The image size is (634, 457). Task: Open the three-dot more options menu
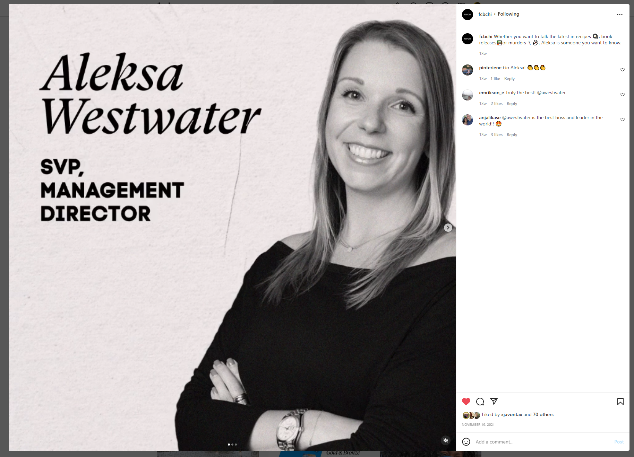point(620,15)
